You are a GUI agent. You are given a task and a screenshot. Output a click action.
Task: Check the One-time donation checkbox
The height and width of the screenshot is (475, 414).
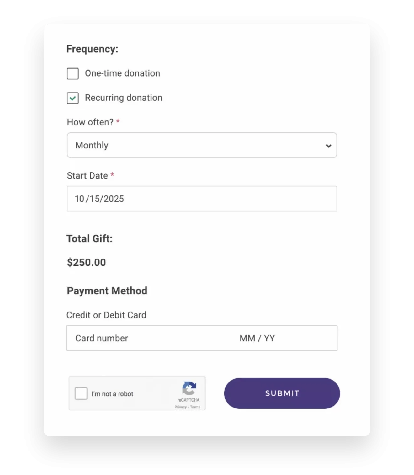[73, 74]
